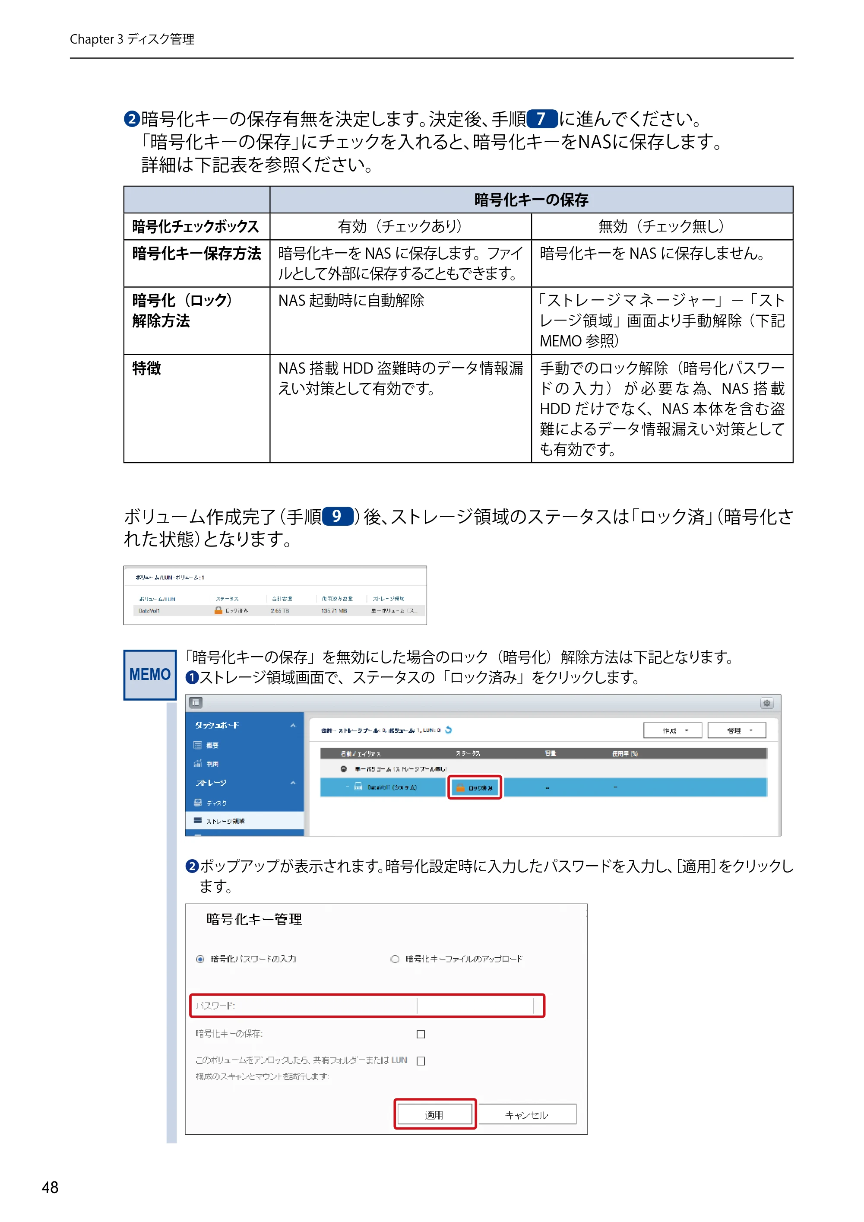Tick the 暗号化キーの保存 checkbox

(x=421, y=1034)
